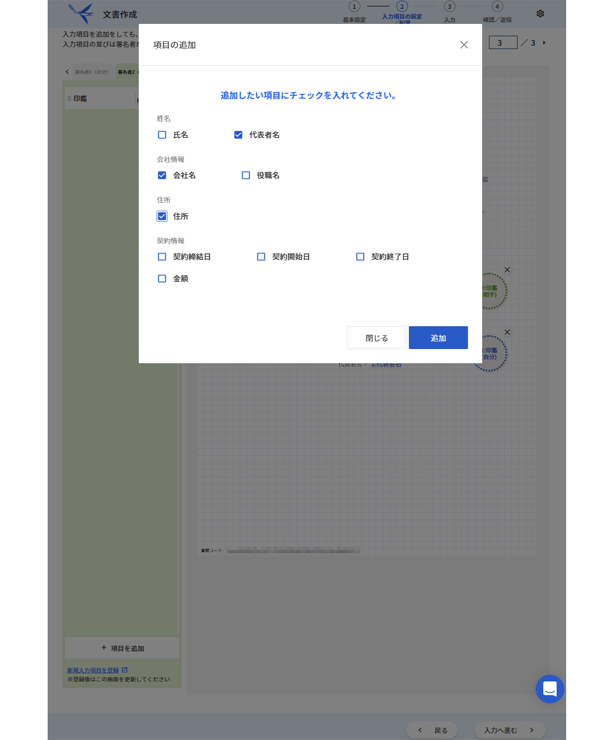610x740 pixels.
Task: Click the 追加 button
Action: [438, 338]
